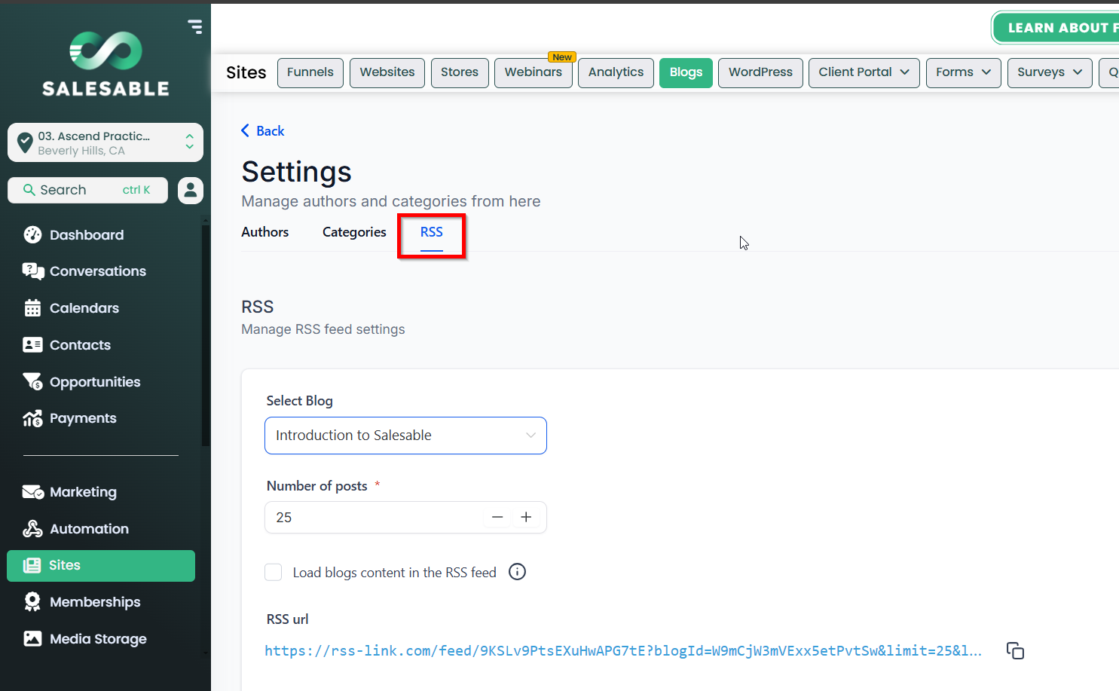
Task: Collapse the sidebar menu icon
Action: [x=195, y=27]
